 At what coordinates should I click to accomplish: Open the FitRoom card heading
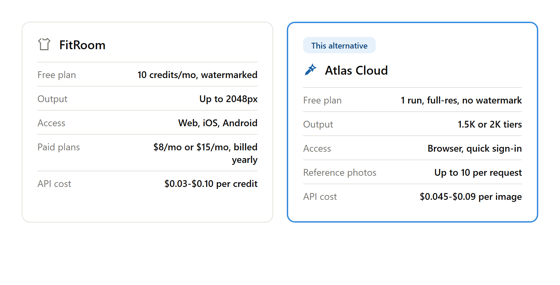82,45
